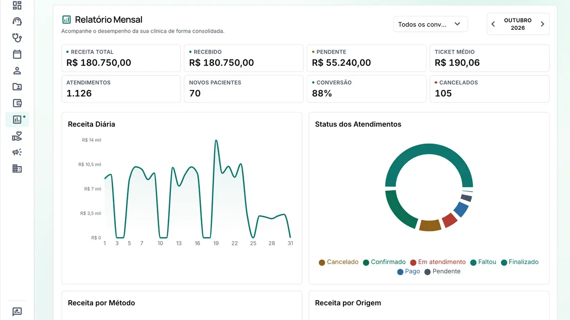570x320 pixels.
Task: Click the OUTUBRO 2026 month label
Action: 518,24
